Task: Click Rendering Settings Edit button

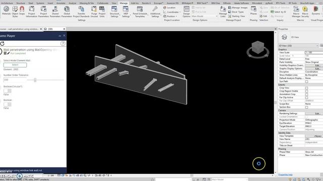Action: pos(314,114)
